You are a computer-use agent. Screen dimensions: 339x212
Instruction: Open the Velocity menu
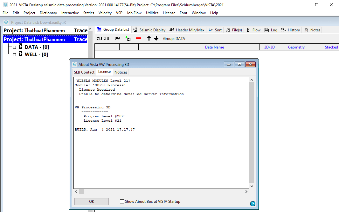pyautogui.click(x=105, y=13)
